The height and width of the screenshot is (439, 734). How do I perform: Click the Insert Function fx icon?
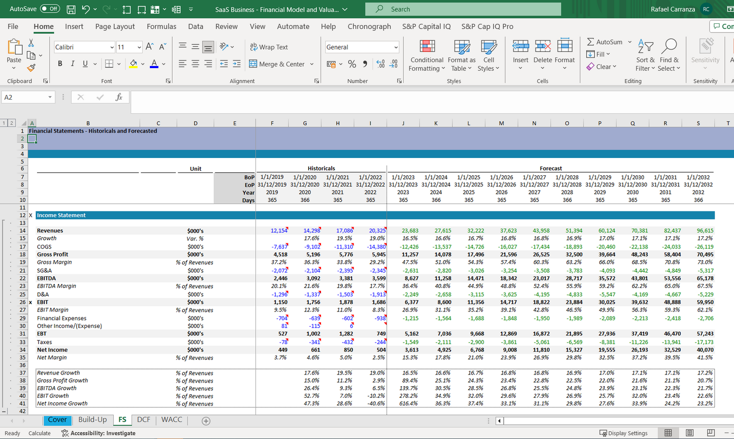119,97
